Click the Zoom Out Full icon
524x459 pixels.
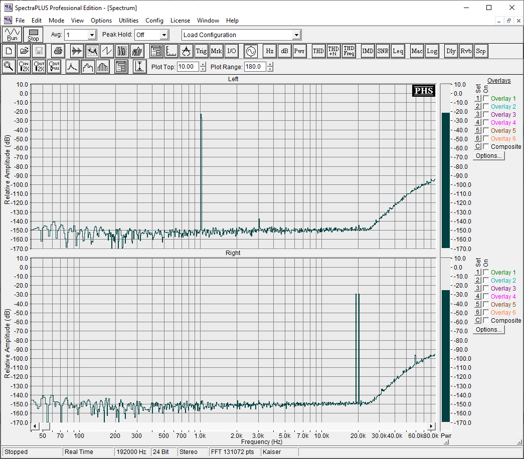(54, 67)
